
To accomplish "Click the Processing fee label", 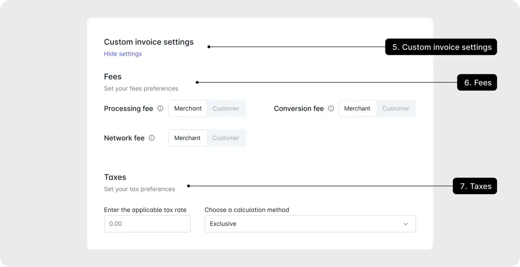I will 128,109.
